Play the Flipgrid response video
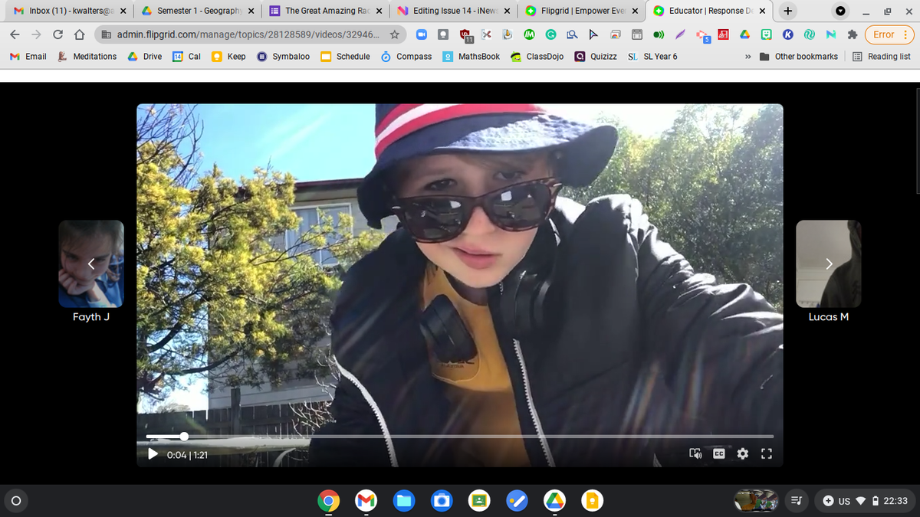The height and width of the screenshot is (517, 920). (153, 454)
